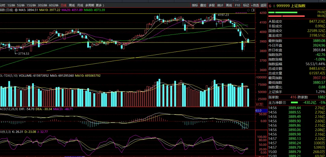Click the red G icon beside stock code
Viewport: 326px width, 157px height.
tap(270, 6)
